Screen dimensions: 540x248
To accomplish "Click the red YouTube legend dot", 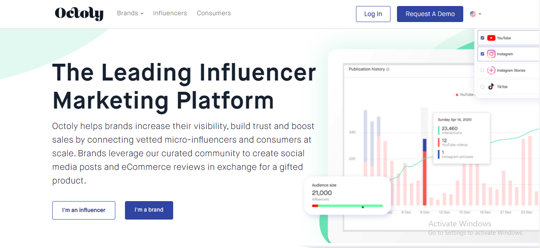I will pyautogui.click(x=457, y=95).
